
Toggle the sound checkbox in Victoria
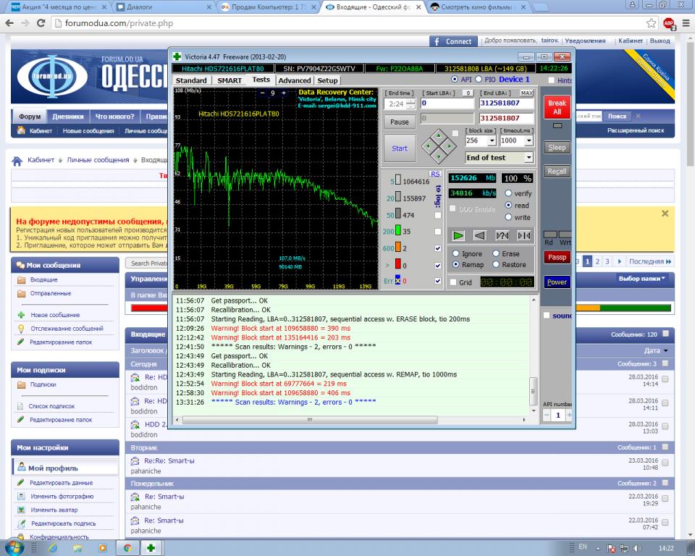pos(547,315)
